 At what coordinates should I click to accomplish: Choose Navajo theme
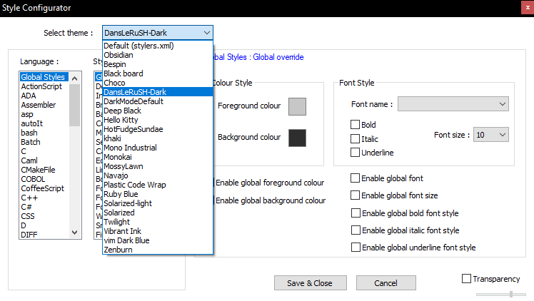[158, 175]
